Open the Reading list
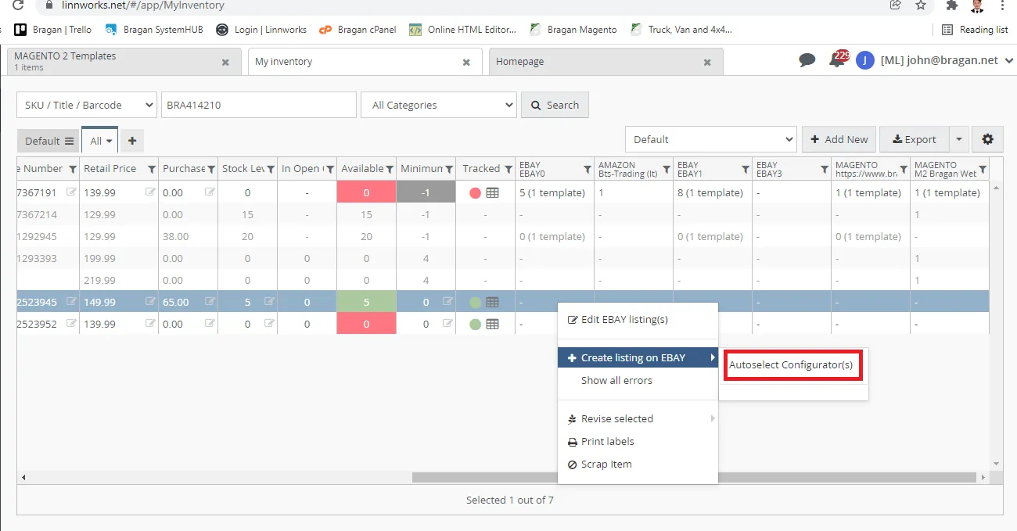The height and width of the screenshot is (531, 1017). click(x=974, y=30)
